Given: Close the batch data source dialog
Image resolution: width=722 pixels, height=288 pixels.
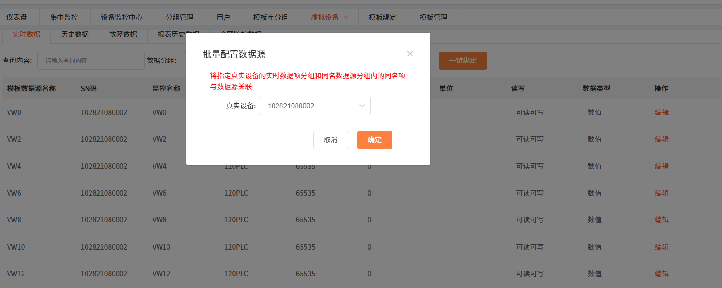Looking at the screenshot, I should coord(410,53).
